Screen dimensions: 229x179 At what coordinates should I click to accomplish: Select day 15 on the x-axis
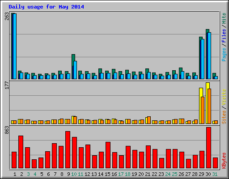point(107,174)
